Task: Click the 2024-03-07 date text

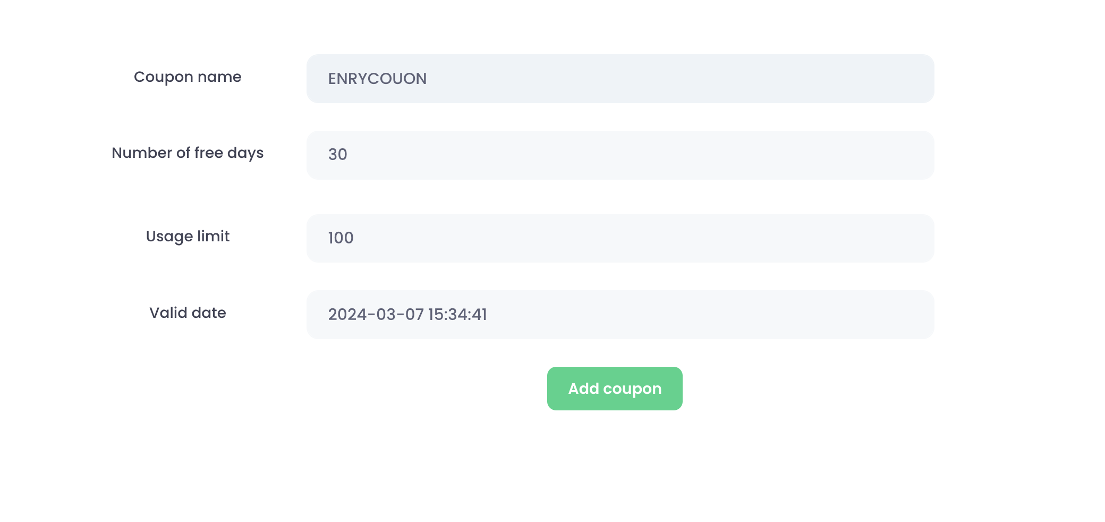Action: tap(376, 315)
